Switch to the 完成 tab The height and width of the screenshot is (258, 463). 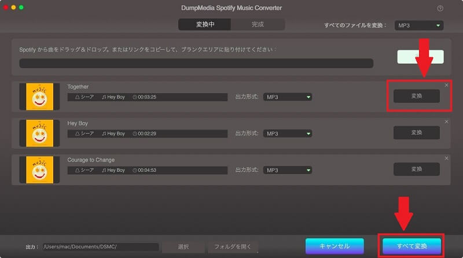[x=258, y=24]
